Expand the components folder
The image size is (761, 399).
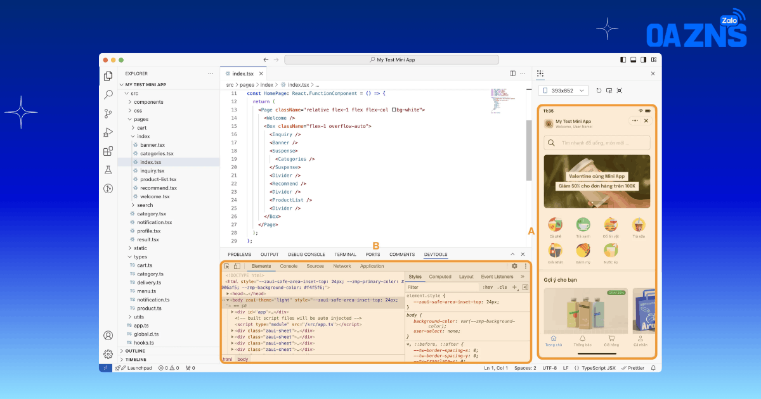click(x=130, y=102)
